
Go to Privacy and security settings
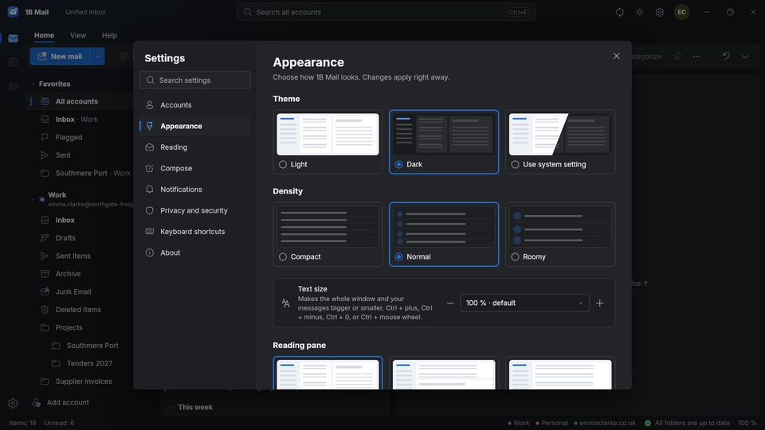(x=195, y=210)
